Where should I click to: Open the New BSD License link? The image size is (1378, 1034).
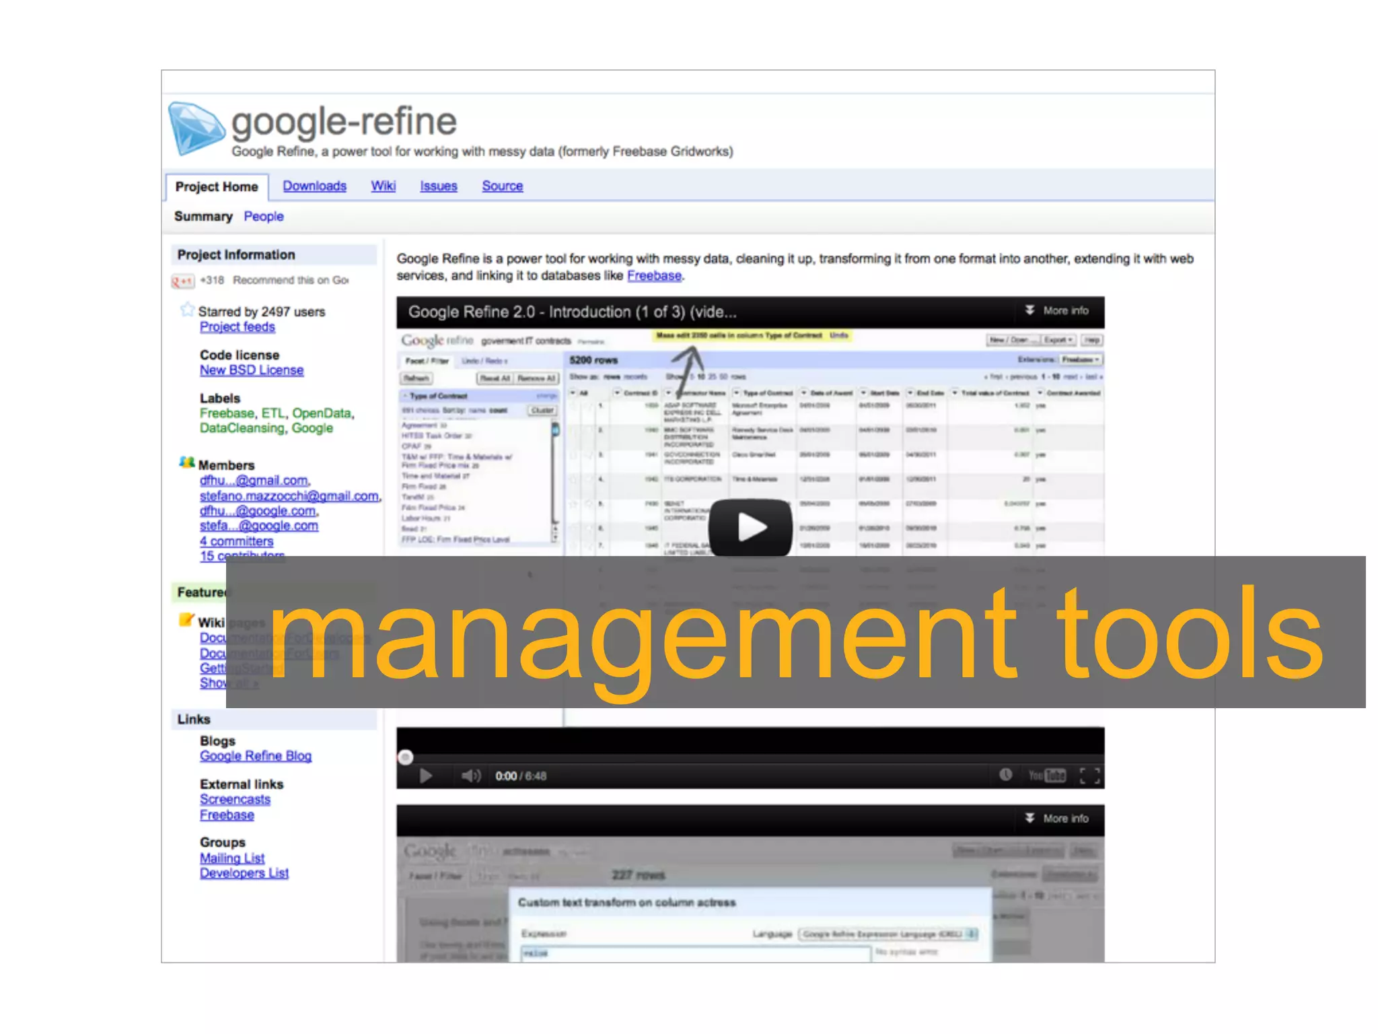[x=251, y=370]
